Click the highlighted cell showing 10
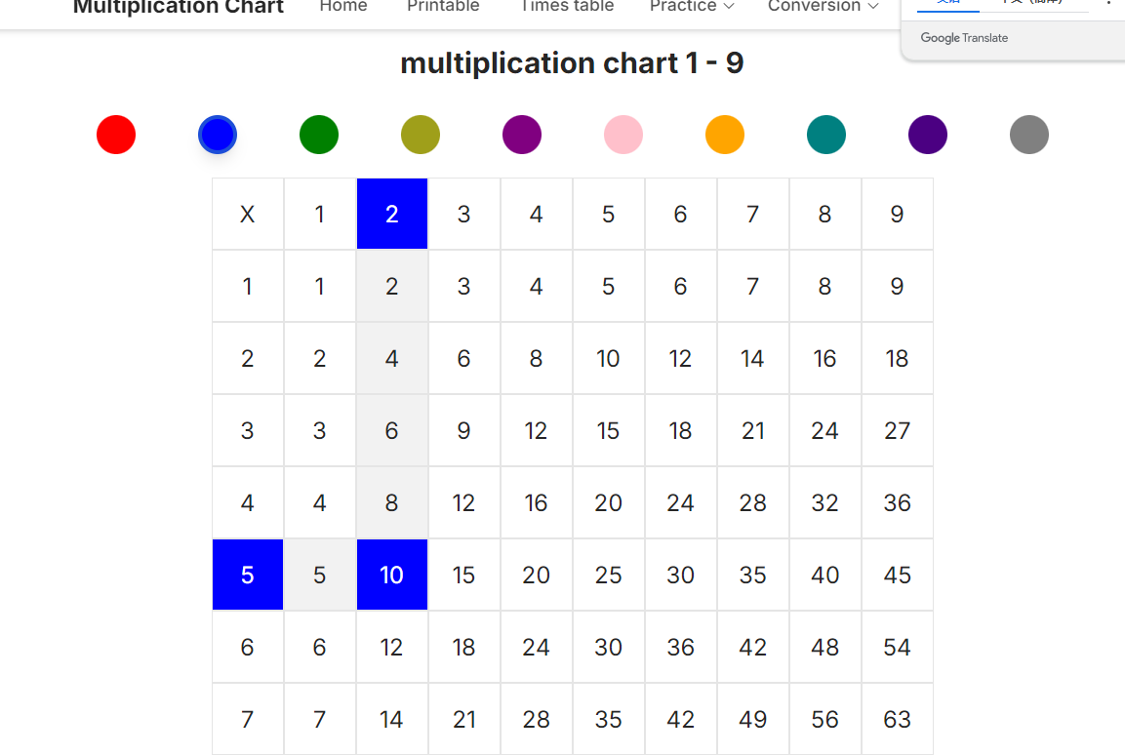This screenshot has width=1125, height=755. [x=391, y=575]
